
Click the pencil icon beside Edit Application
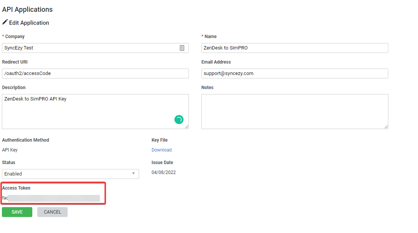(x=5, y=22)
